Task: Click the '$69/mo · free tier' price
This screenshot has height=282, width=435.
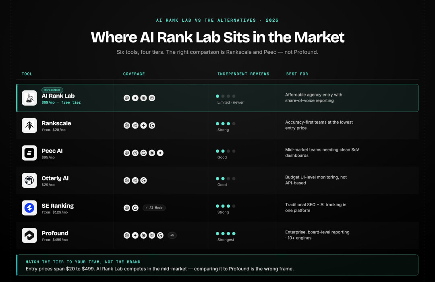Action: point(61,102)
